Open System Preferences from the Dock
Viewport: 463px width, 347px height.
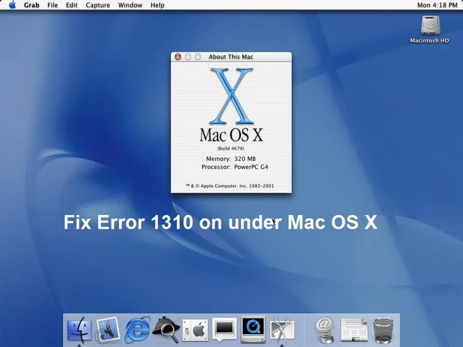click(195, 330)
